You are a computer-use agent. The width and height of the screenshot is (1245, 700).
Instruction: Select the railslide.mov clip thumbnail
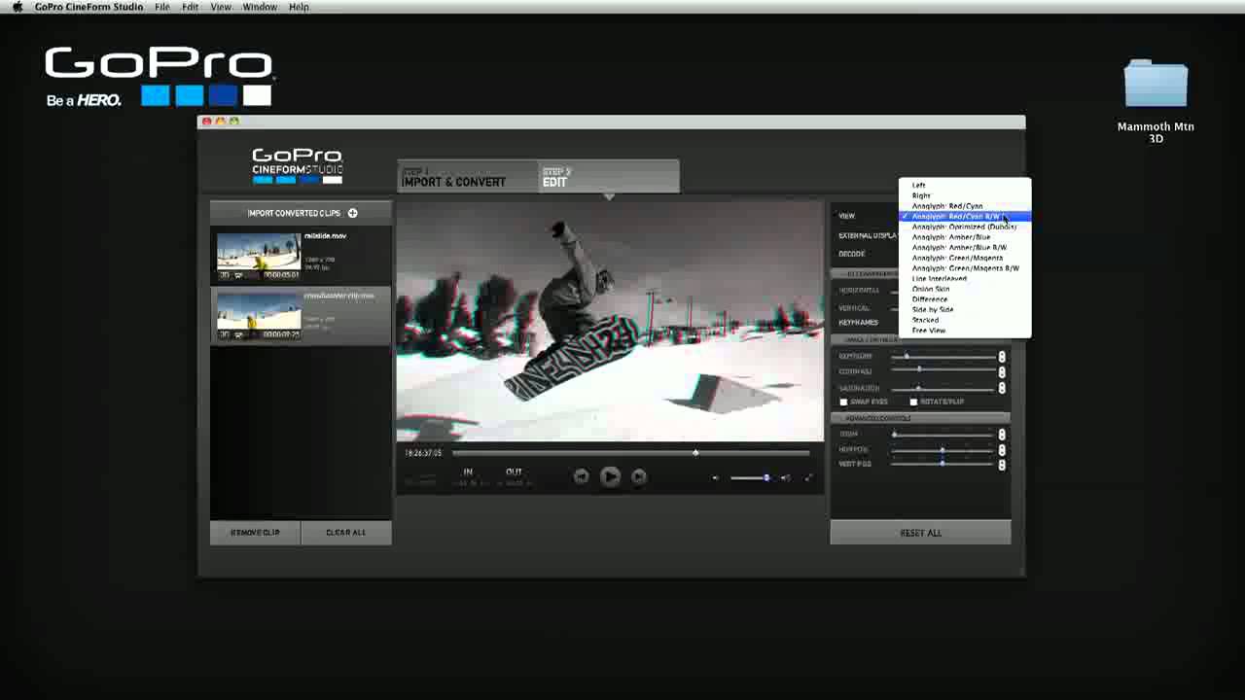(259, 255)
